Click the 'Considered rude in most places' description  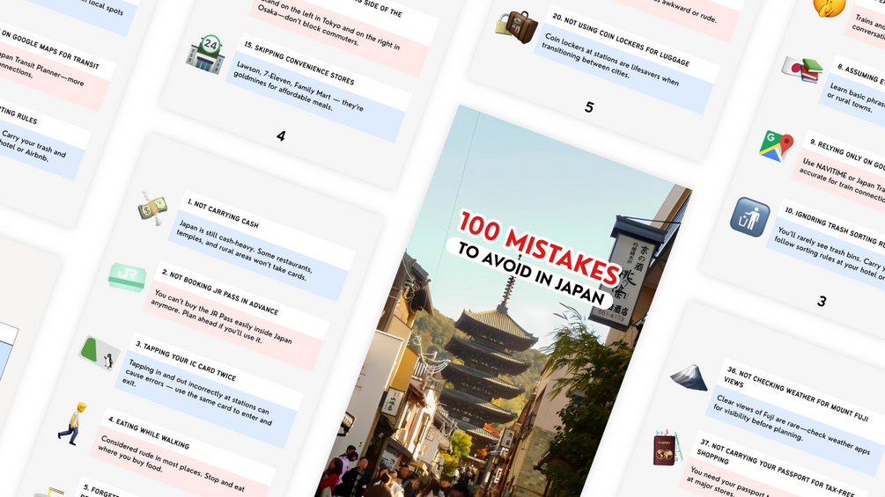click(172, 462)
